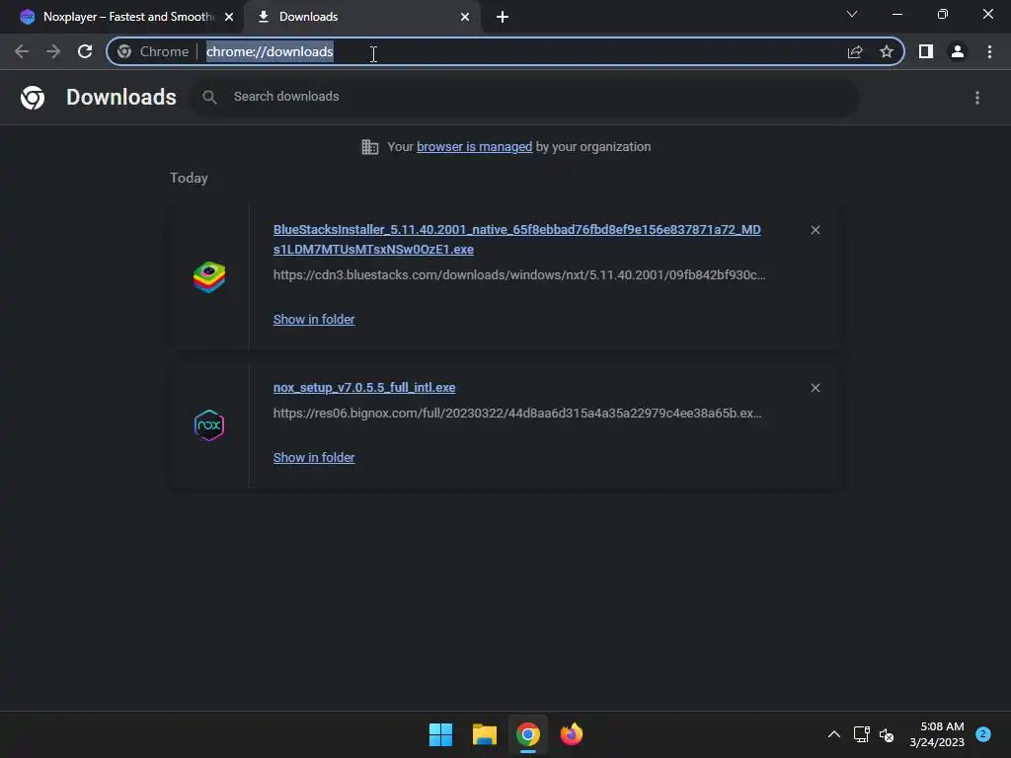Click the search magnifier icon
This screenshot has height=758, width=1011.
click(x=209, y=97)
